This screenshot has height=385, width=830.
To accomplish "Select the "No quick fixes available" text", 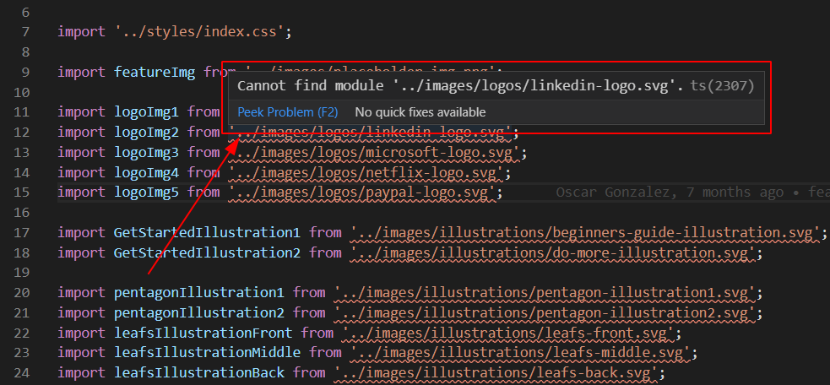I will (x=420, y=112).
